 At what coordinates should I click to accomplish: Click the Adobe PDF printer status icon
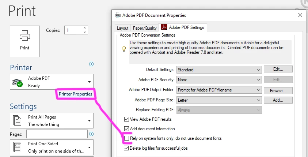pyautogui.click(x=17, y=83)
